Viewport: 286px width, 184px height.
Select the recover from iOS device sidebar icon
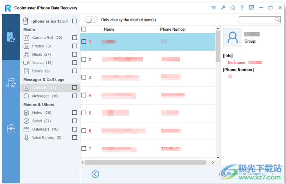coord(11,37)
